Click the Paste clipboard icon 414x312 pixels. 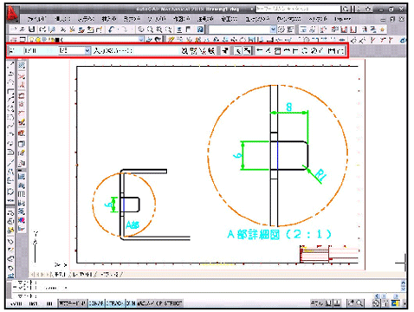(x=90, y=29)
